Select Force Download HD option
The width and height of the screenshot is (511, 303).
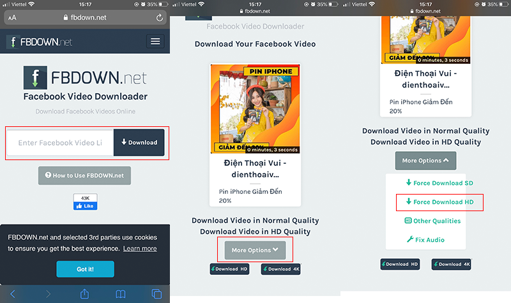(x=439, y=202)
